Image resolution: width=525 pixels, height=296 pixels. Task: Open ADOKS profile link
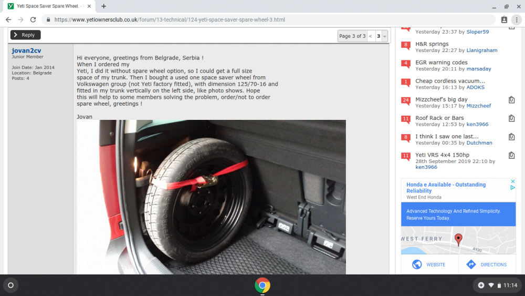point(476,87)
